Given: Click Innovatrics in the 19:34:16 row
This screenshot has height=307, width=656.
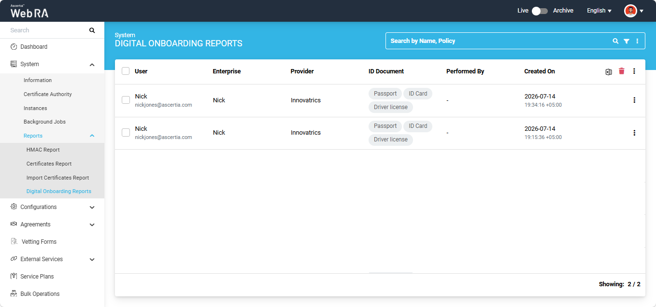Looking at the screenshot, I should coord(306,100).
